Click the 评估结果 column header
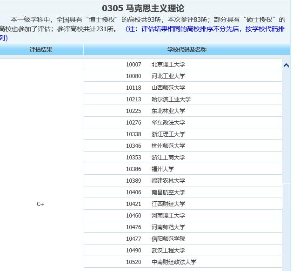Viewport: 293px width, 271px height. click(41, 50)
